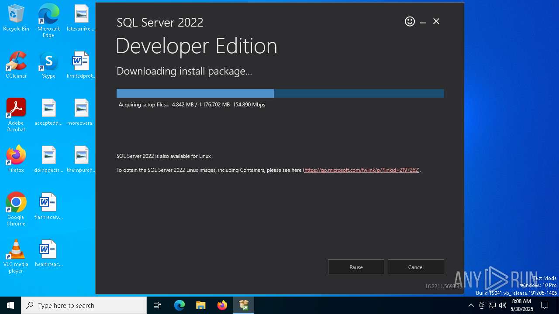Open the network status tray icon

(492, 305)
